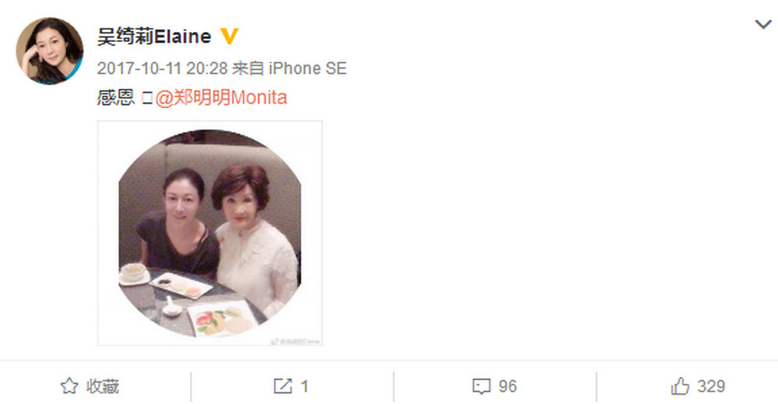Click the 来自 source label text
The image size is (778, 404).
pos(248,68)
